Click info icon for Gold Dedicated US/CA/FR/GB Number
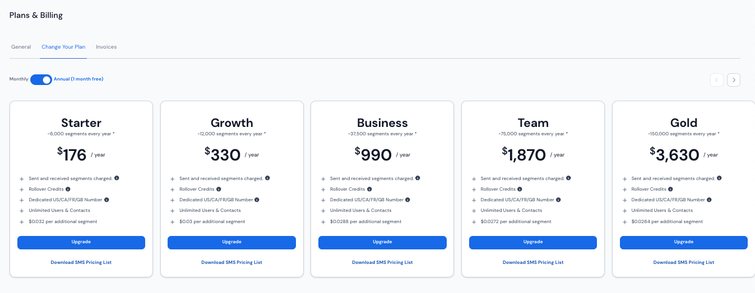 710,200
